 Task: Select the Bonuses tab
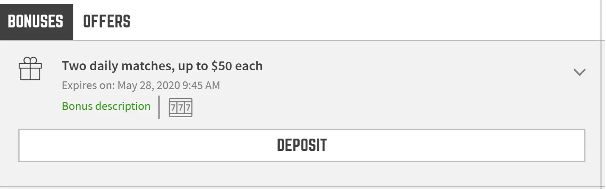36,21
